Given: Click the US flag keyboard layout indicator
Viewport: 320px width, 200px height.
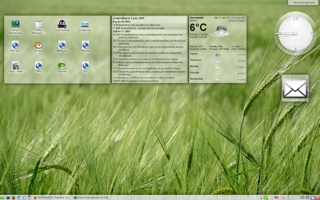Looking at the screenshot, I should click(277, 197).
